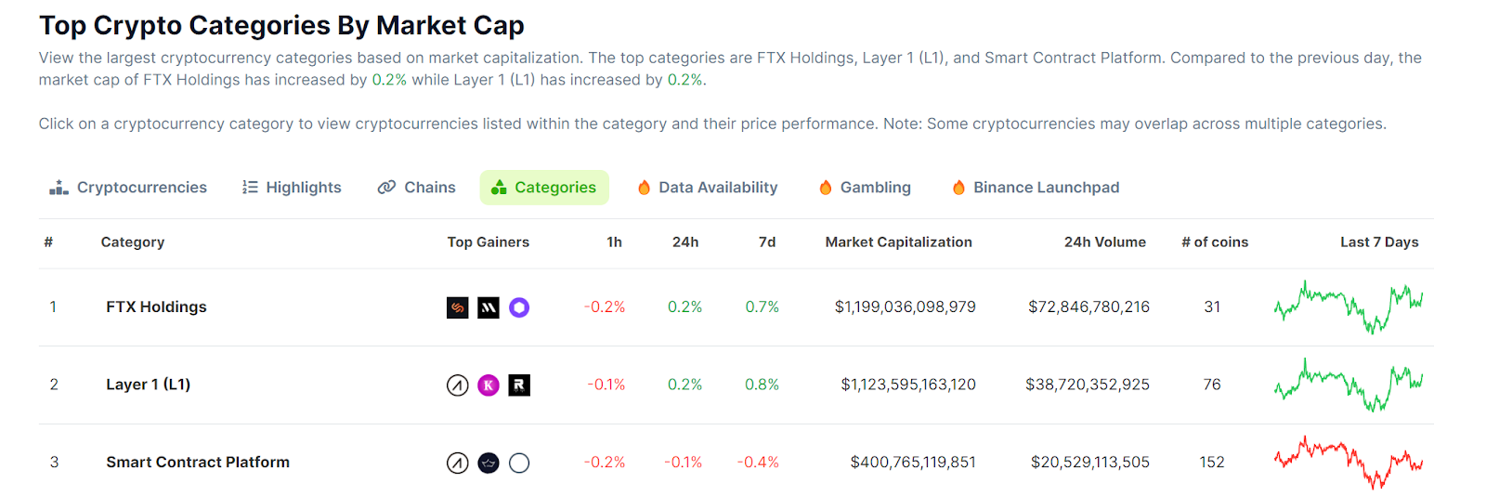Open the Smart Contract Platform category
This screenshot has width=1486, height=496.
click(x=198, y=463)
